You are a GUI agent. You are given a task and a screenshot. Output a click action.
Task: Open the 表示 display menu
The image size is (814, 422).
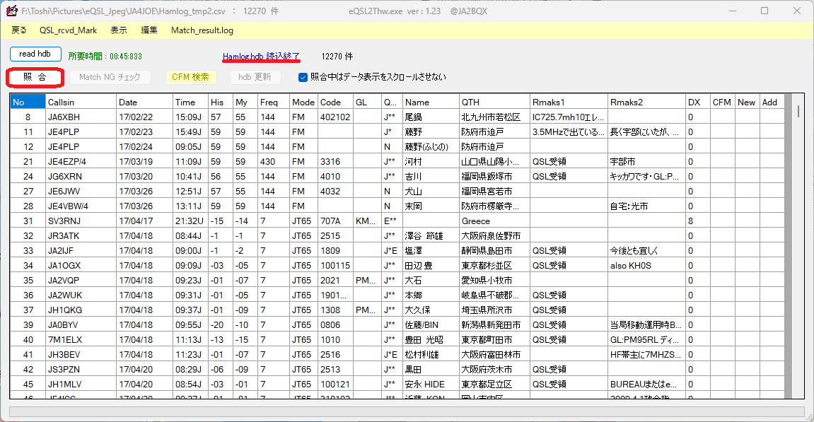click(117, 30)
